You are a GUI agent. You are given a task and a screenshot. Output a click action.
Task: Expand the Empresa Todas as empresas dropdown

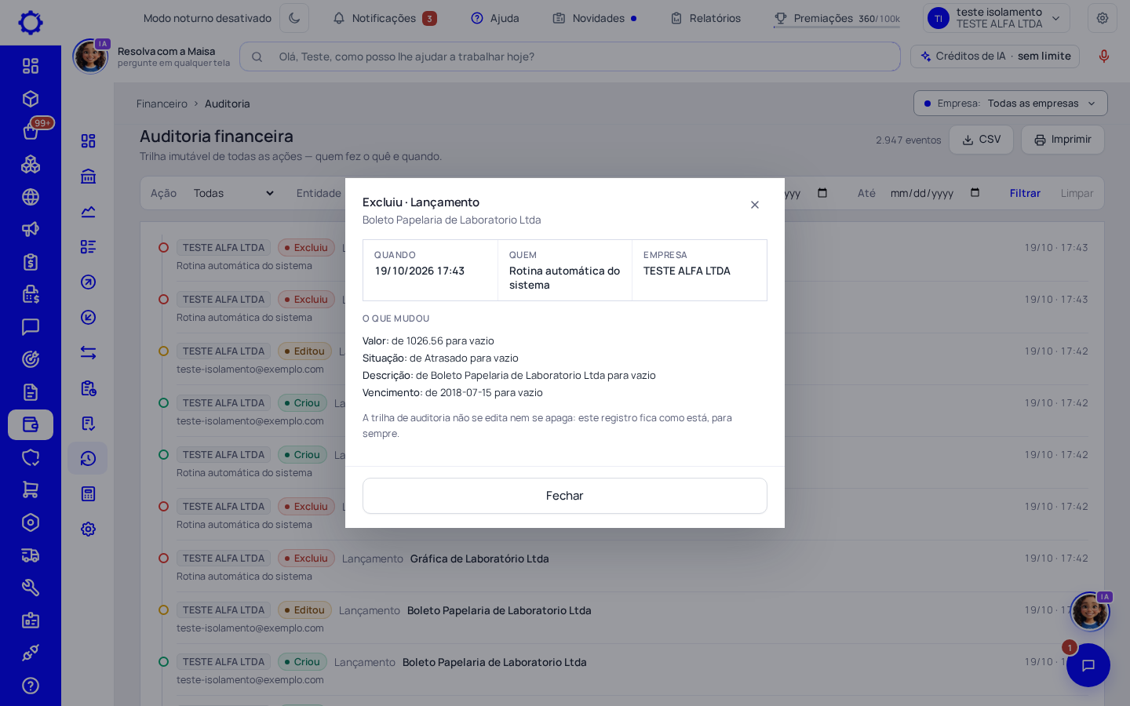[x=1011, y=104]
